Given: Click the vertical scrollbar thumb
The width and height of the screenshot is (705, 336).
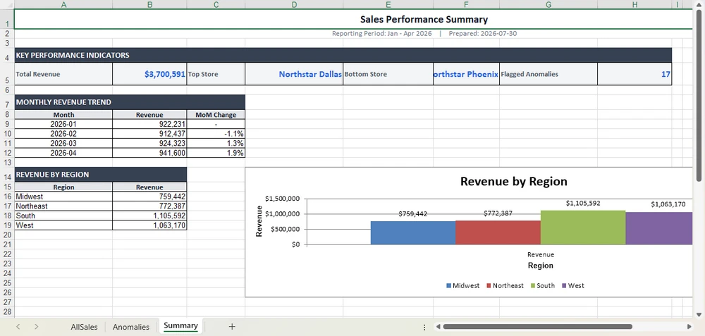Looking at the screenshot, I should (699, 95).
